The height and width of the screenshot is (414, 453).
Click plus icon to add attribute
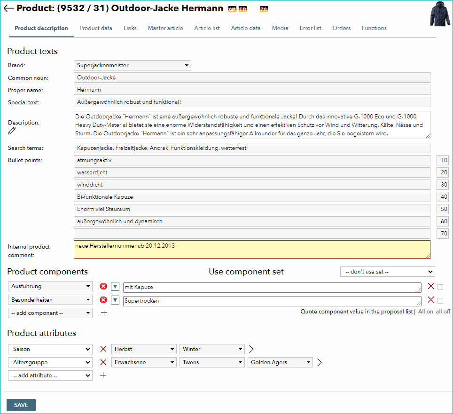coord(103,375)
